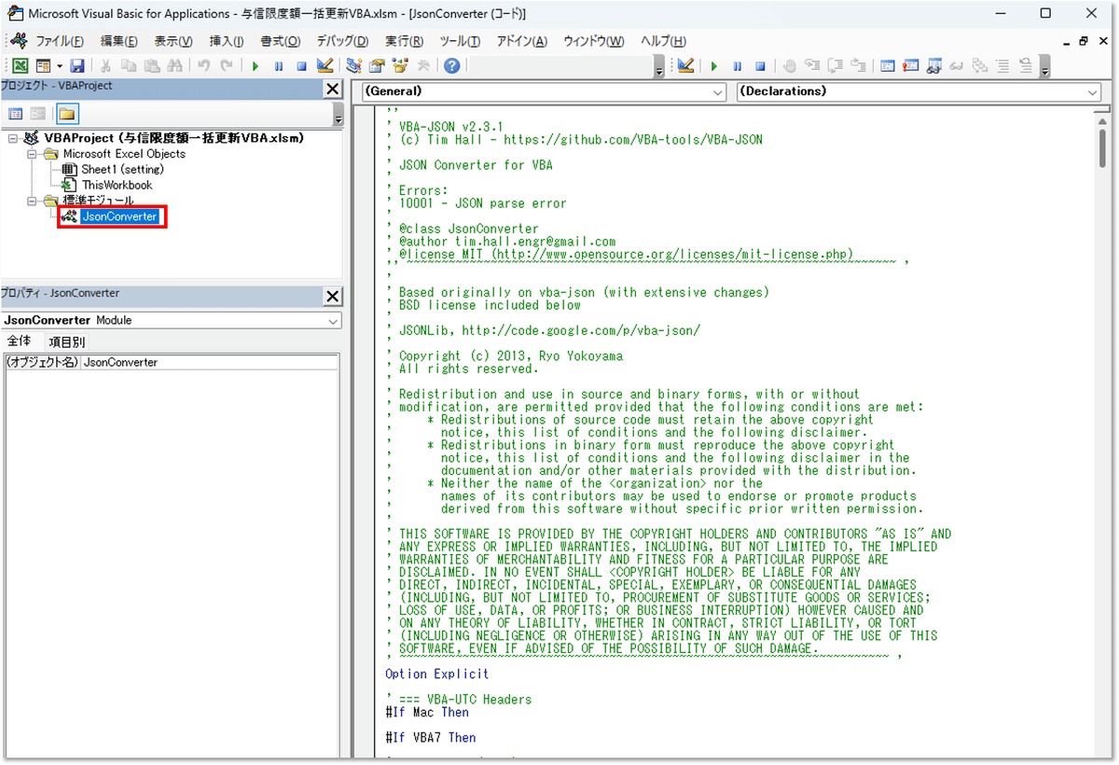The height and width of the screenshot is (765, 1119).
Task: Click the Call Stack icon
Action: coord(979,66)
